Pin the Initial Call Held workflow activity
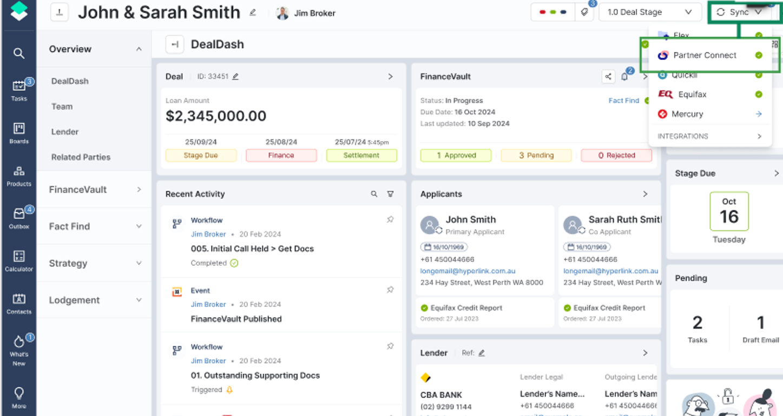The image size is (783, 416). click(x=390, y=219)
